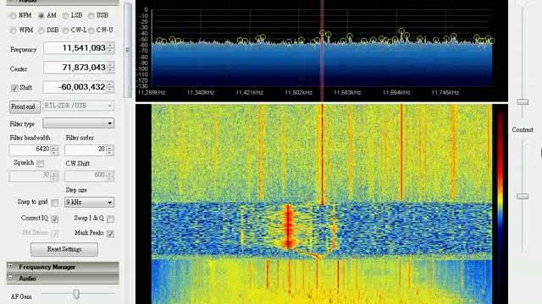Enable Swap I & Q checkbox
The image size is (542, 304).
click(x=110, y=219)
